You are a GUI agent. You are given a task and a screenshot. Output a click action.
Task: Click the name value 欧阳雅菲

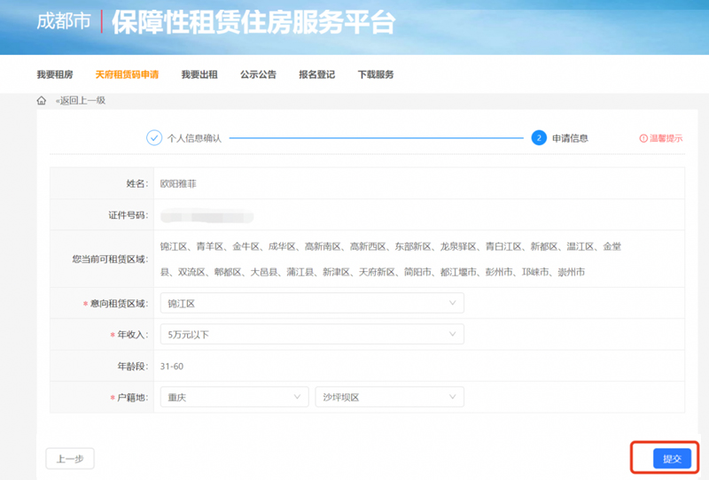point(178,183)
